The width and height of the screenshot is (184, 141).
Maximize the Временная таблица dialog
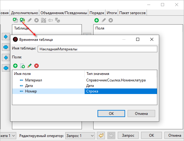click(138, 39)
